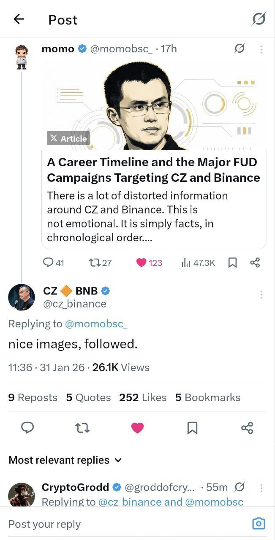Screen dimensions: 275x540
Task: Open the more options menu on CZ's reply
Action: point(261,294)
